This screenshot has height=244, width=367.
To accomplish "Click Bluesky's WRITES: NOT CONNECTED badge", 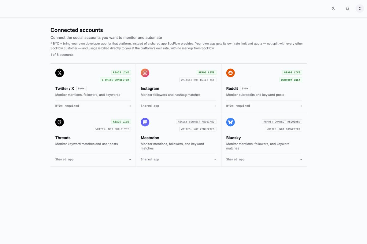I will click(284, 129).
